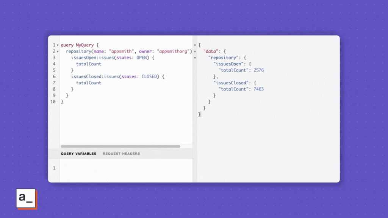Click line number 10 in the gutter
This screenshot has height=218, width=388.
click(x=53, y=102)
